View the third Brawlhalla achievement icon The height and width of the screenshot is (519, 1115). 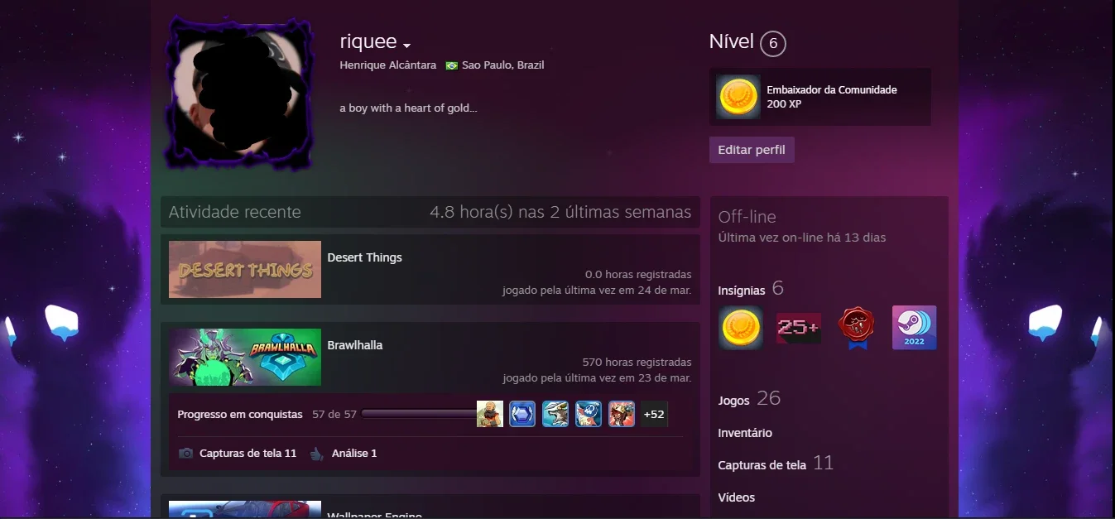(555, 414)
